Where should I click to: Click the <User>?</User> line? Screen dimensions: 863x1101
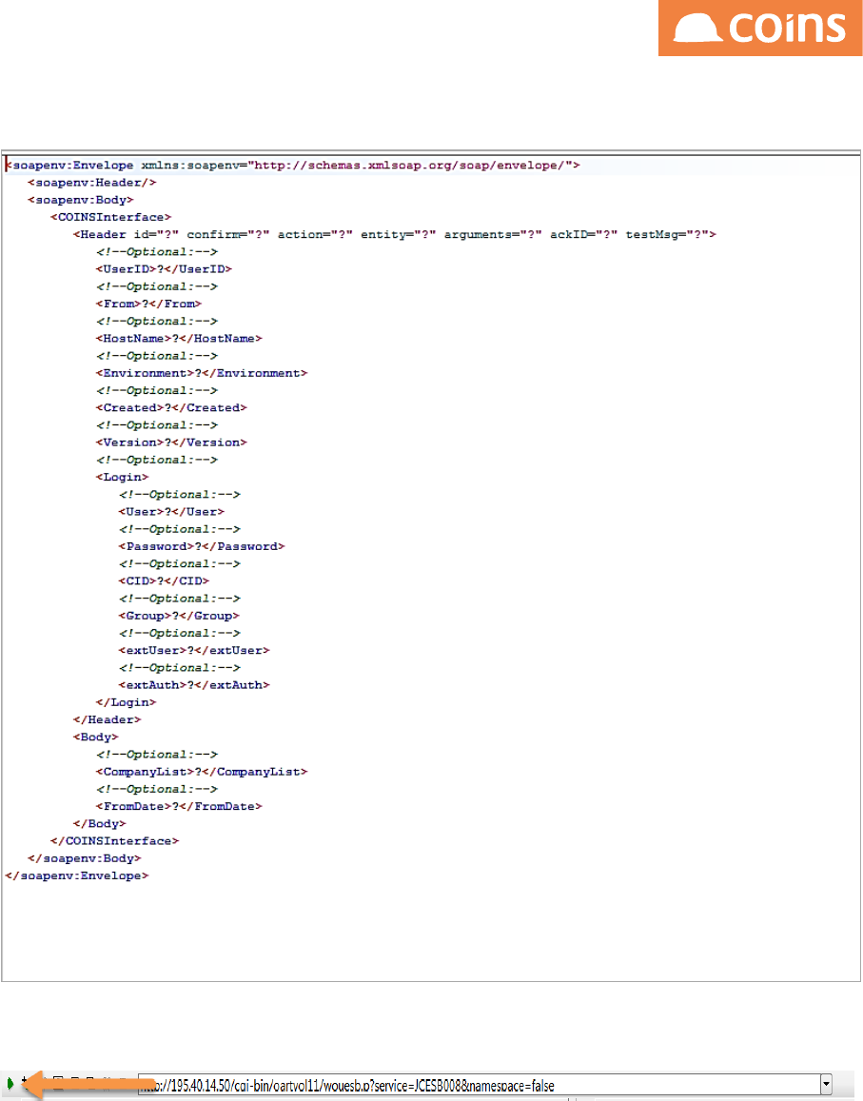[171, 512]
